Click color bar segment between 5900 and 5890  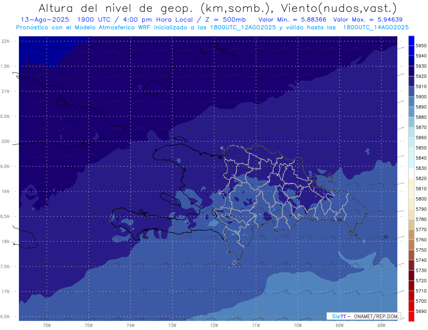[411, 101]
